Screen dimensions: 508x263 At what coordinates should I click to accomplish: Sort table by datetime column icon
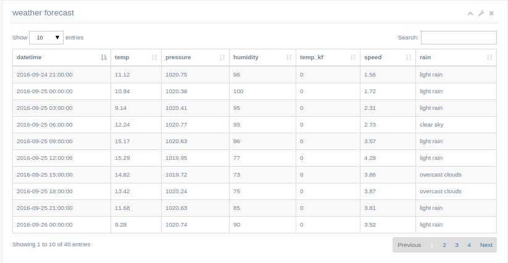(104, 57)
